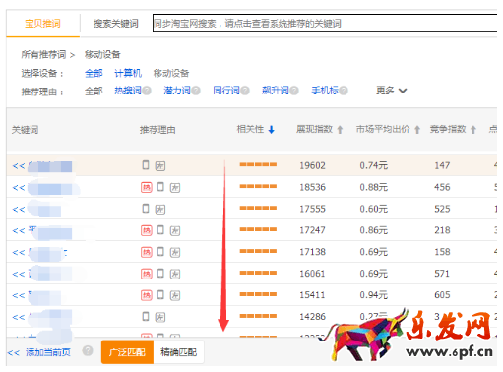Image resolution: width=503 pixels, height=372 pixels.
Task: Select 精确匹配 match mode
Action: point(178,352)
